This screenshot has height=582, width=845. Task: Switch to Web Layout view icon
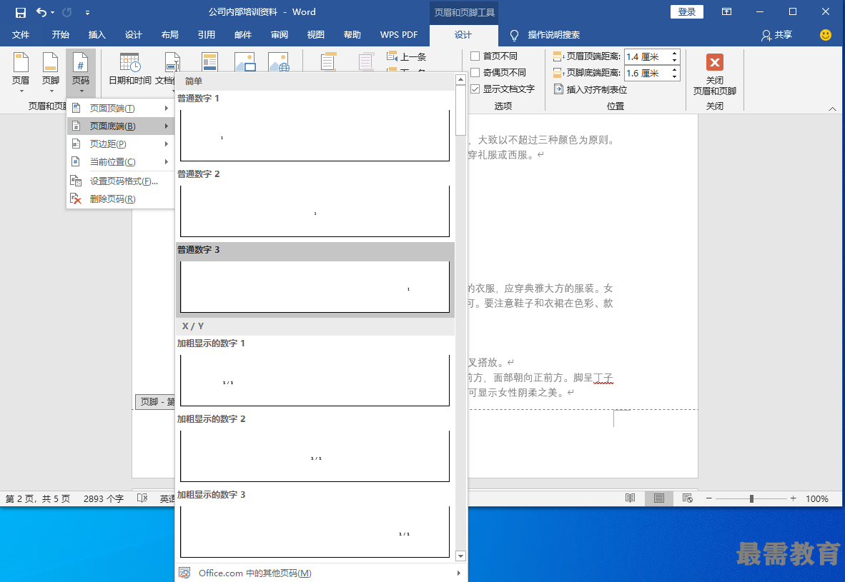tap(687, 498)
